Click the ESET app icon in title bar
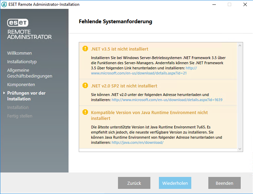This screenshot has width=253, height=194. pos(4,4)
